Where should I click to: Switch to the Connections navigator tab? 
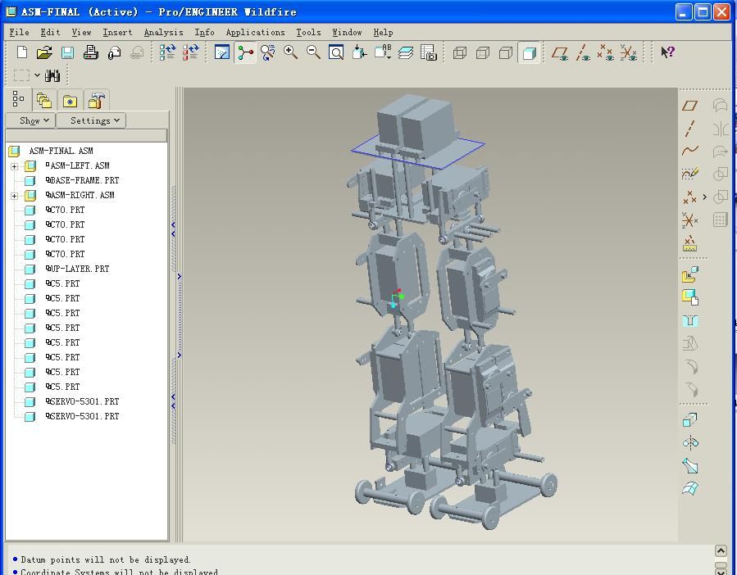pyautogui.click(x=97, y=100)
